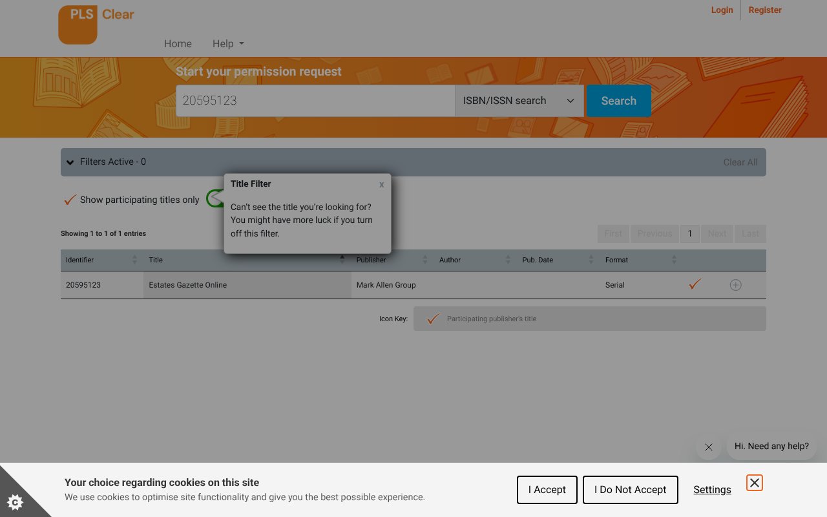The height and width of the screenshot is (517, 827).
Task: Click the Clear All link in the filters bar
Action: click(740, 162)
